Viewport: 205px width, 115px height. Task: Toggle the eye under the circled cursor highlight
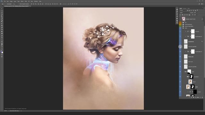click(x=180, y=47)
